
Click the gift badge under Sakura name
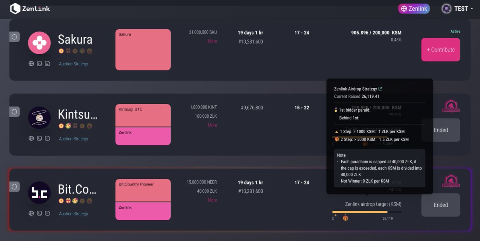coord(68,51)
